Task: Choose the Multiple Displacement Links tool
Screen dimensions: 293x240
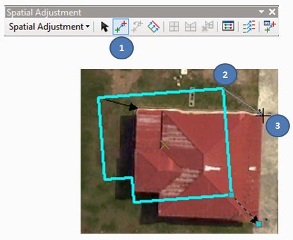Action: point(154,27)
